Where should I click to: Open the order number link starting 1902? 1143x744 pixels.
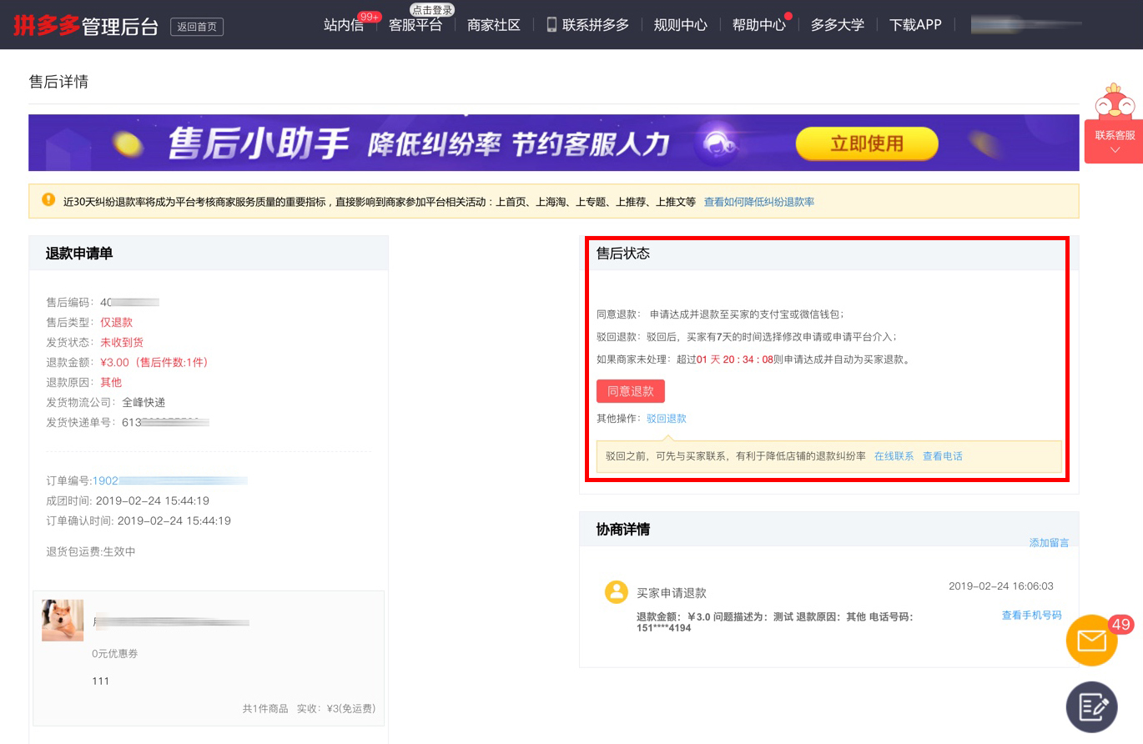point(170,481)
